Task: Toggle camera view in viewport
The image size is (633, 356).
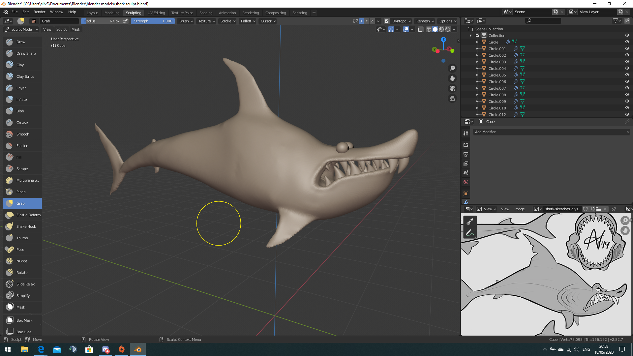Action: 452,88
